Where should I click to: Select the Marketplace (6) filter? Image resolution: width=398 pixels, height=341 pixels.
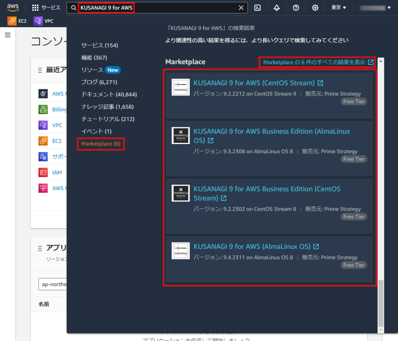(101, 144)
